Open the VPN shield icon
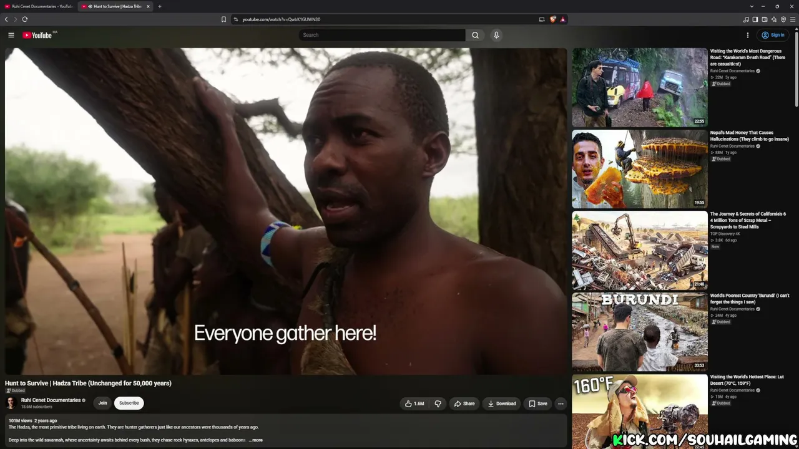Screen dimensions: 799x449 coord(783,19)
